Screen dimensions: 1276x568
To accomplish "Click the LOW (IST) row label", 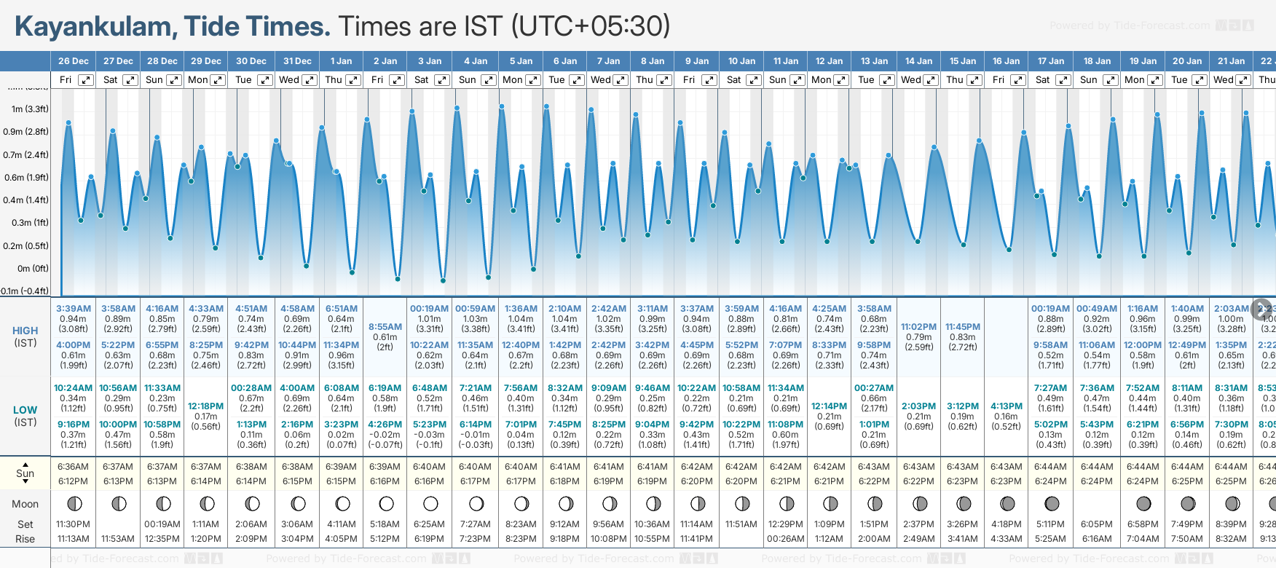I will pyautogui.click(x=25, y=416).
